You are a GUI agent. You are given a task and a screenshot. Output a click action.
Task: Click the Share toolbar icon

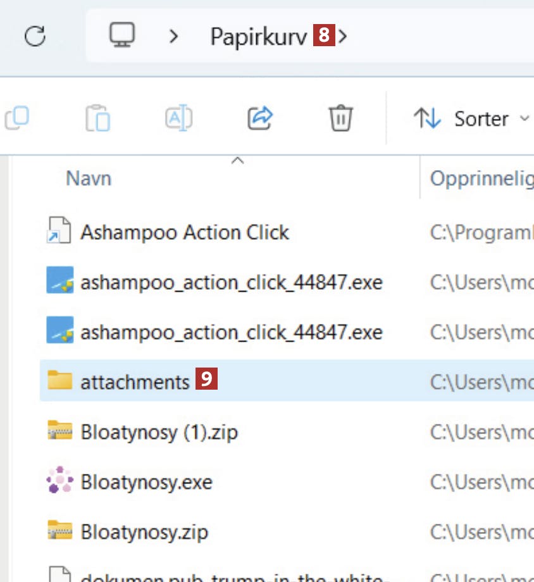tap(260, 118)
